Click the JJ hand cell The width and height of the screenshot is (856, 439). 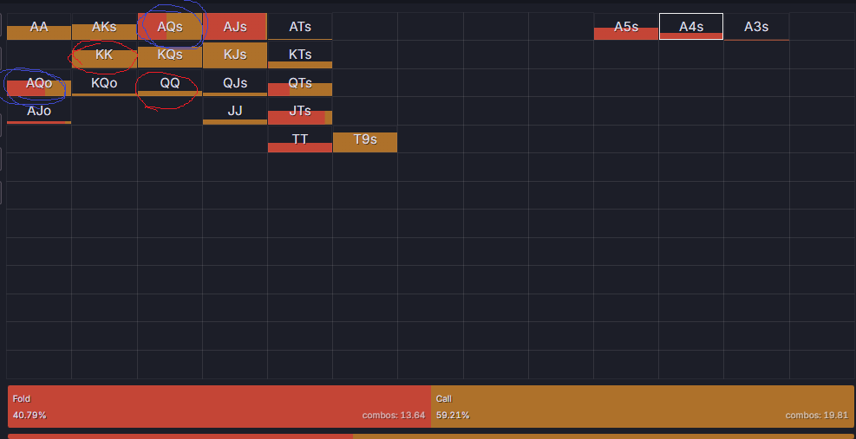click(235, 112)
